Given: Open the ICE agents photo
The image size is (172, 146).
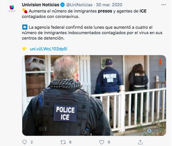Looking at the screenshot, I should (94, 95).
